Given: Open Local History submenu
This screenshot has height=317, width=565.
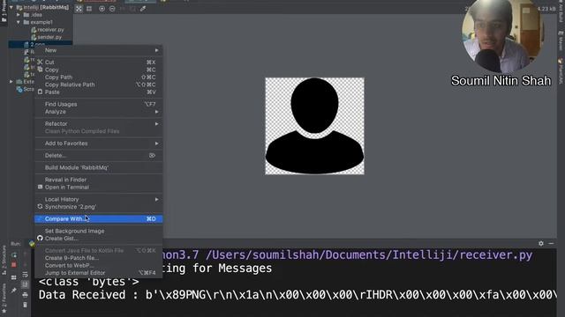Looking at the screenshot, I should pyautogui.click(x=98, y=199).
